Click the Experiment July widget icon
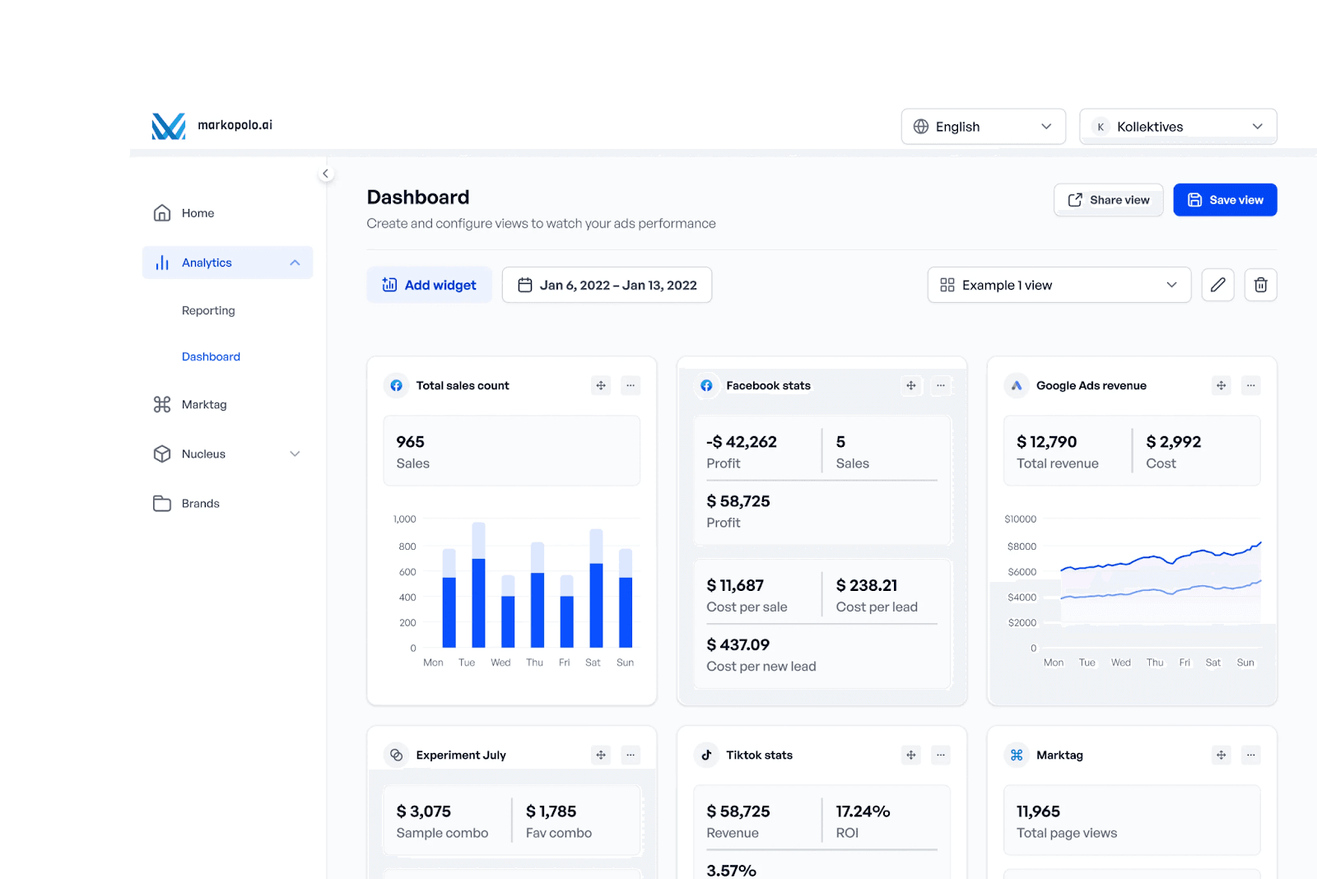Viewport: 1317px width, 879px height. tap(396, 755)
